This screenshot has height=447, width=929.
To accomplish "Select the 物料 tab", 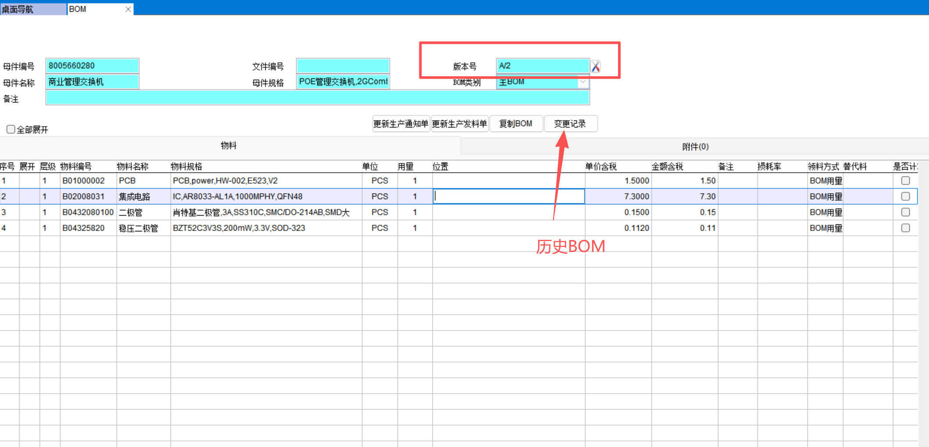I will [229, 145].
